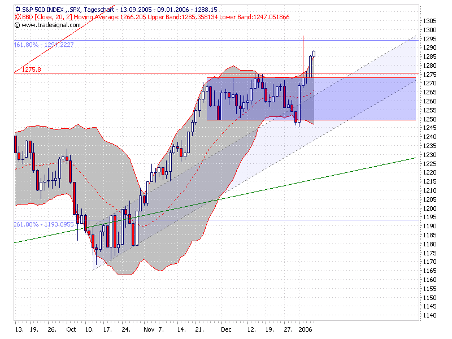Click the Upper Band:1285.358134 value

point(182,18)
